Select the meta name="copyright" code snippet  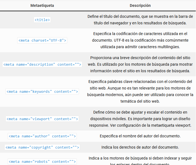42,147
